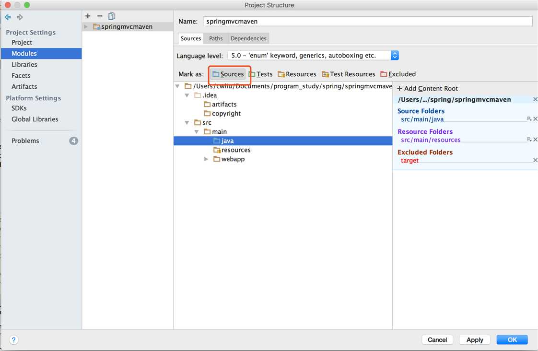This screenshot has width=538, height=351.
Task: Navigate back with the left arrow
Action: coord(8,17)
